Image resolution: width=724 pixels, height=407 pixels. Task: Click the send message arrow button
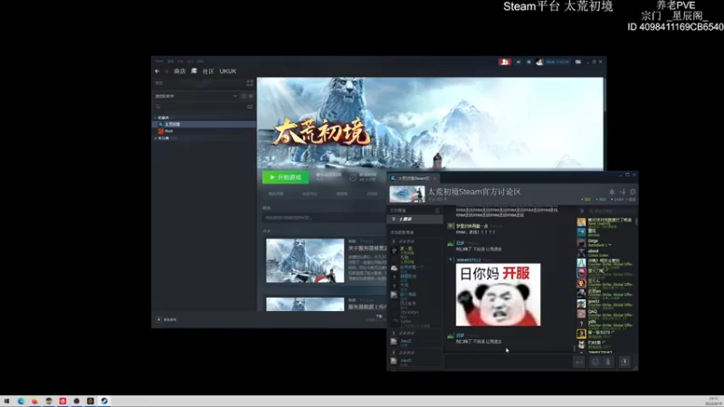578,363
